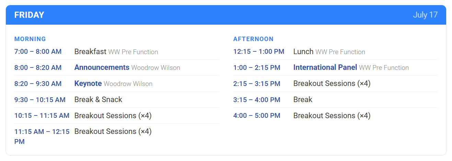Click Woodrow Wilson location beside Keynote
Viewport: 452px width, 161px height.
pyautogui.click(x=128, y=84)
